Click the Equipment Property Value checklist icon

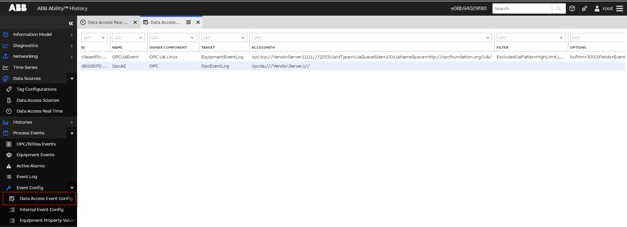(x=12, y=220)
